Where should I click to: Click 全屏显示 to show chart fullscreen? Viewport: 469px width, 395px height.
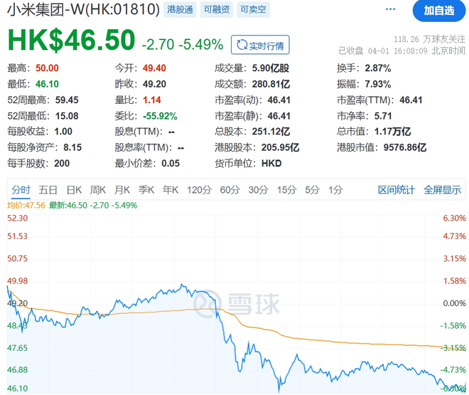(442, 190)
